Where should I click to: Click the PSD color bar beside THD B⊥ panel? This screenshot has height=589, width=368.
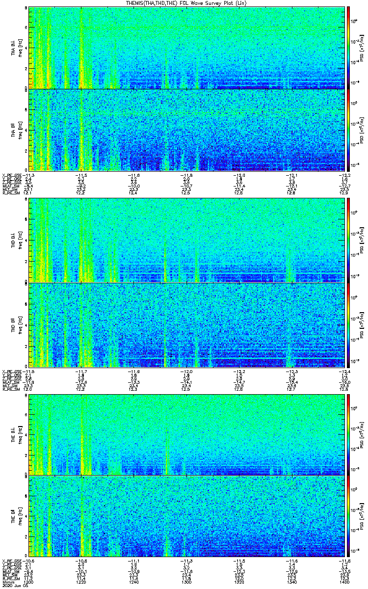click(348, 240)
